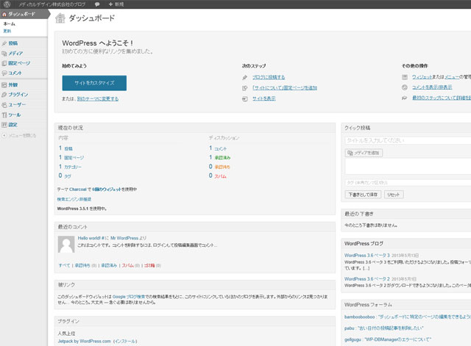The height and width of the screenshot is (346, 471).
Task: Open the Users icon menu
Action: click(4, 104)
